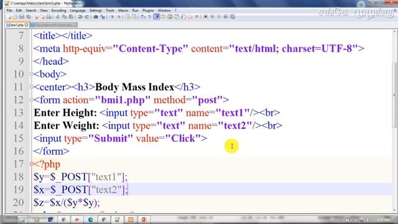The image size is (398, 224).
Task: Collapse the body tag fold on line 10
Action: (x=32, y=74)
